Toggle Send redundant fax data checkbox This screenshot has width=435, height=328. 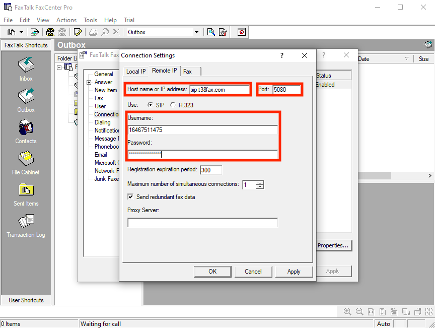click(x=130, y=196)
